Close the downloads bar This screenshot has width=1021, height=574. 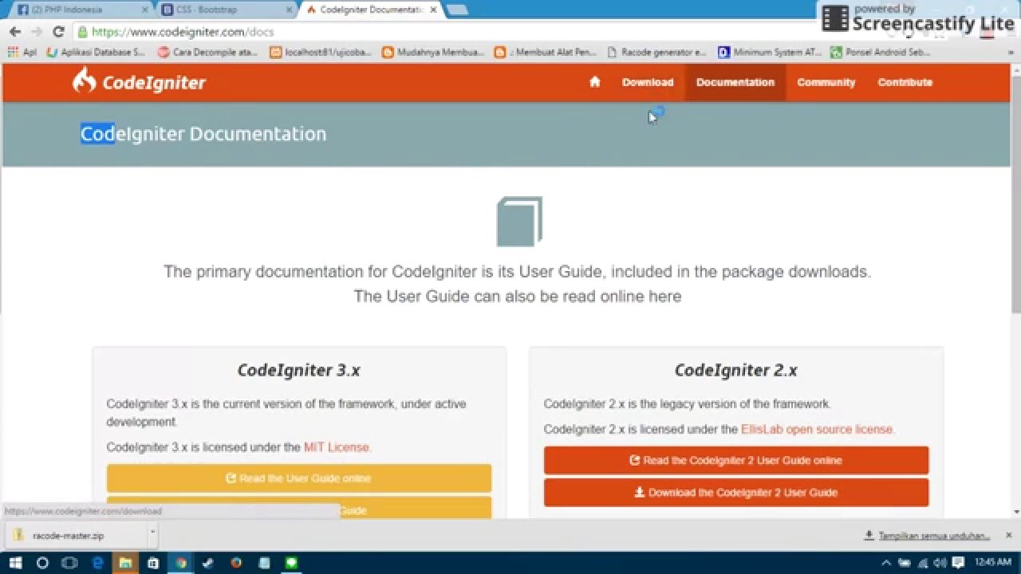click(1008, 535)
